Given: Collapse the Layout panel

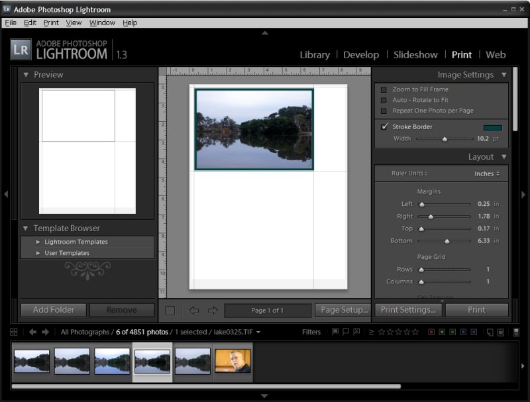Looking at the screenshot, I should coord(504,157).
